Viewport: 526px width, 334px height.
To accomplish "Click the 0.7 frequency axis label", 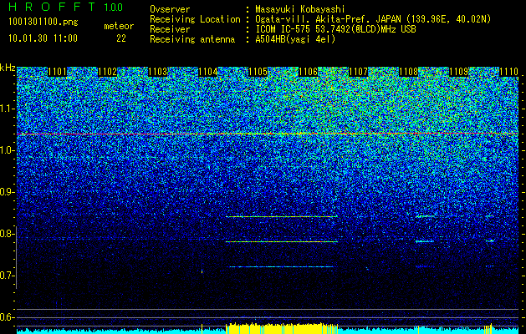I will [8, 276].
